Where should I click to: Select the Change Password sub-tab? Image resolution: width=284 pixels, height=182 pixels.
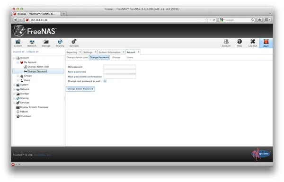click(x=99, y=57)
